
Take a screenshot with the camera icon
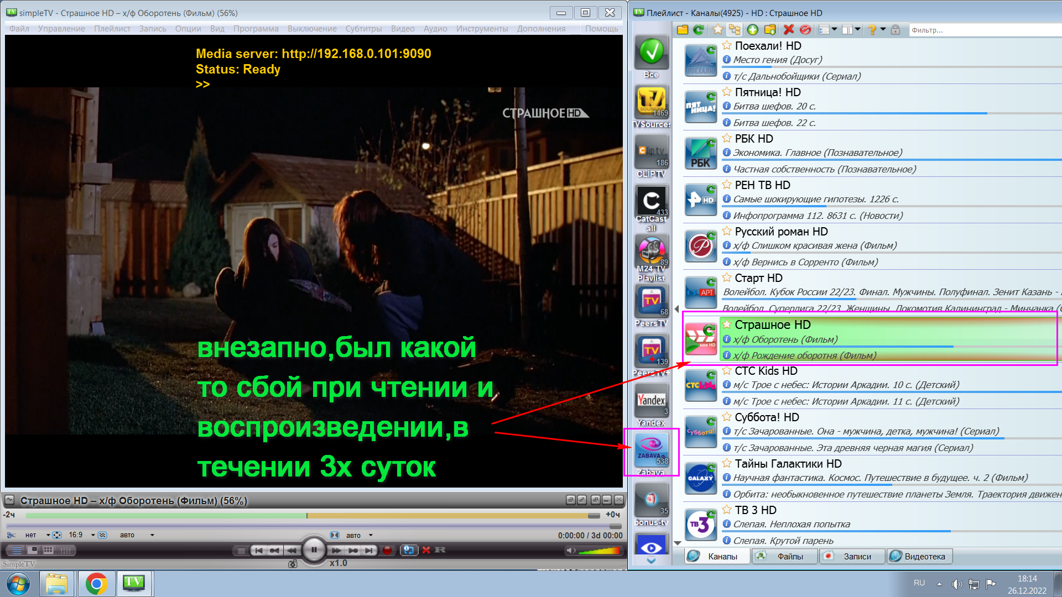(293, 564)
